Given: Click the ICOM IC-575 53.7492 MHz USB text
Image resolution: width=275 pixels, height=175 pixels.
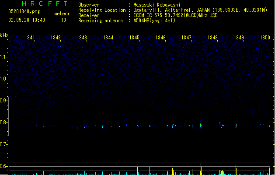Looking at the screenshot, I should [176, 15].
